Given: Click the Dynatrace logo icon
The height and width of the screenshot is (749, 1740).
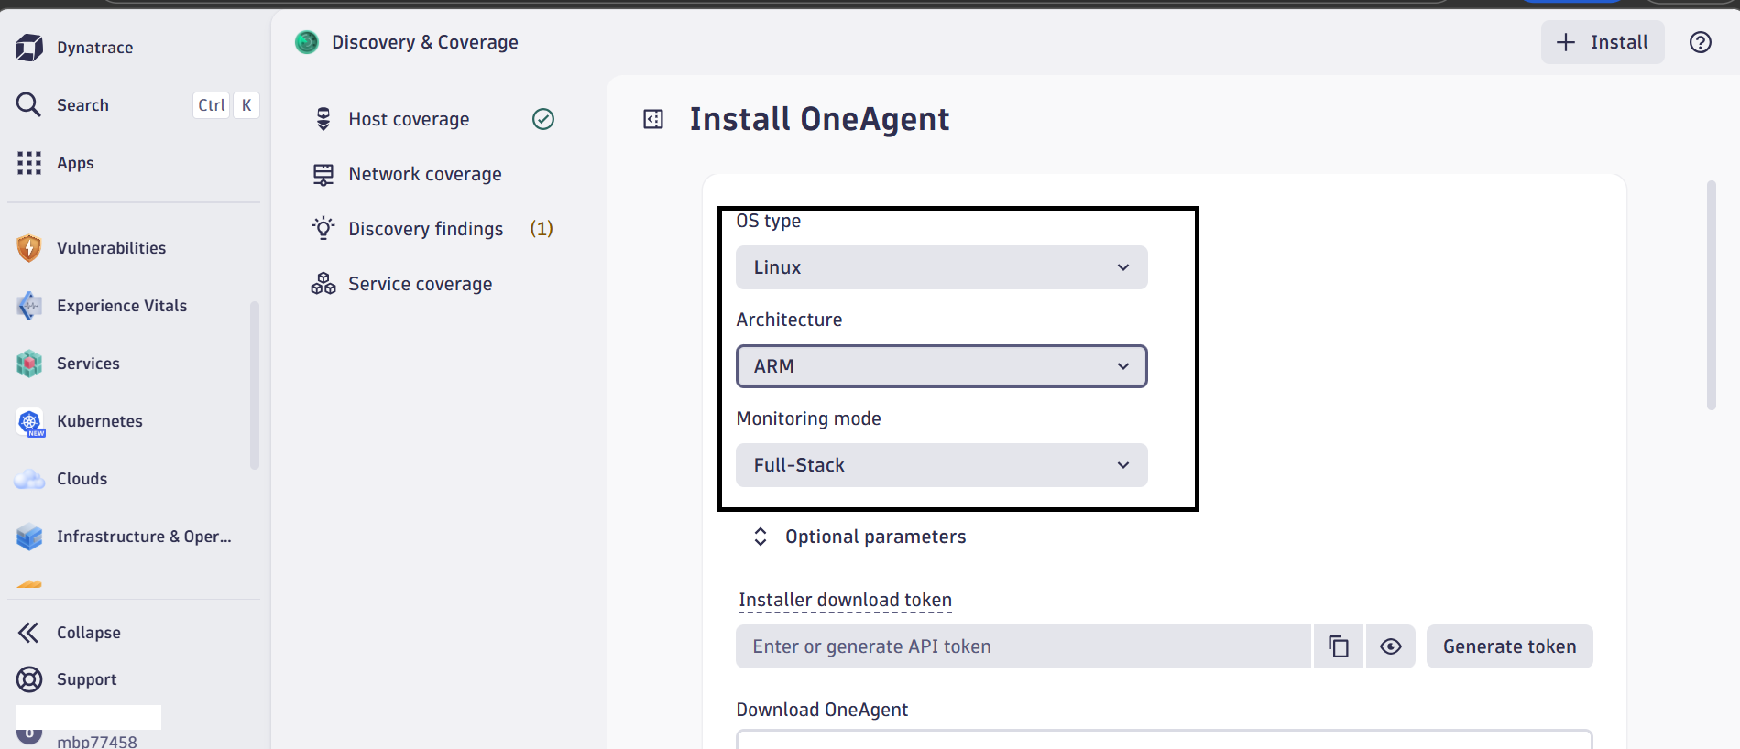Looking at the screenshot, I should (x=29, y=48).
